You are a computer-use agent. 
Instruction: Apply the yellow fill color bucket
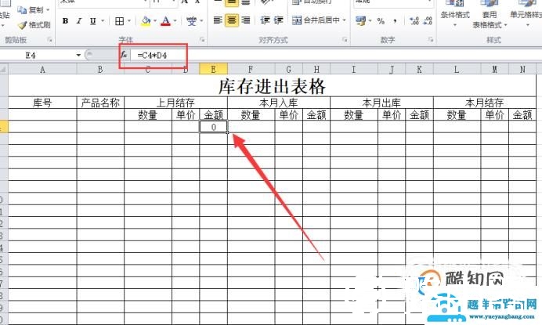[146, 20]
